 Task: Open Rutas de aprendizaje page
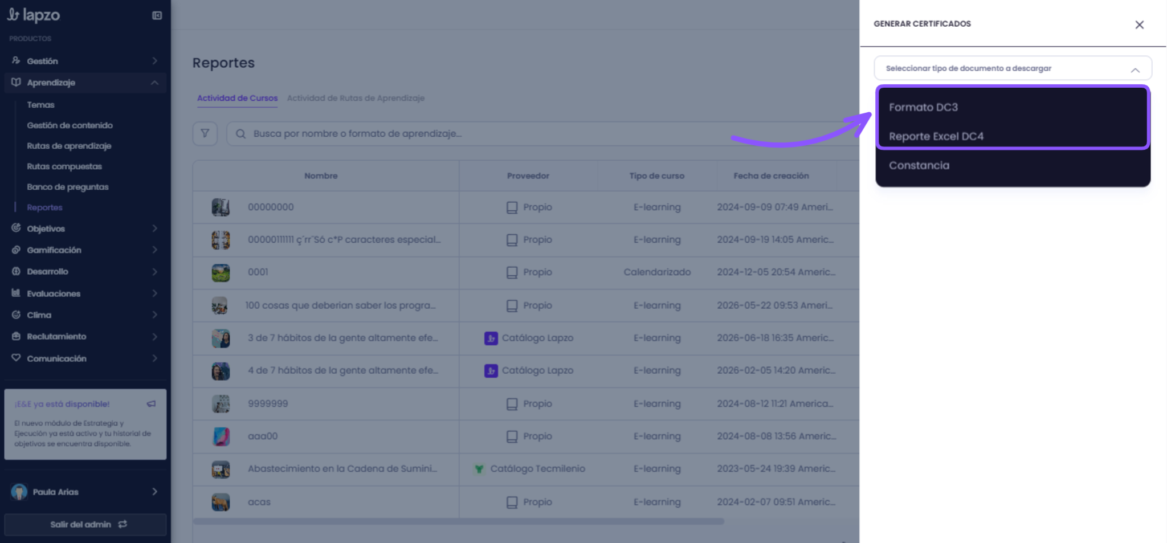coord(69,146)
